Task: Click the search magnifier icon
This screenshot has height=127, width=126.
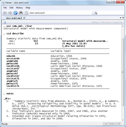Action: [96, 13]
